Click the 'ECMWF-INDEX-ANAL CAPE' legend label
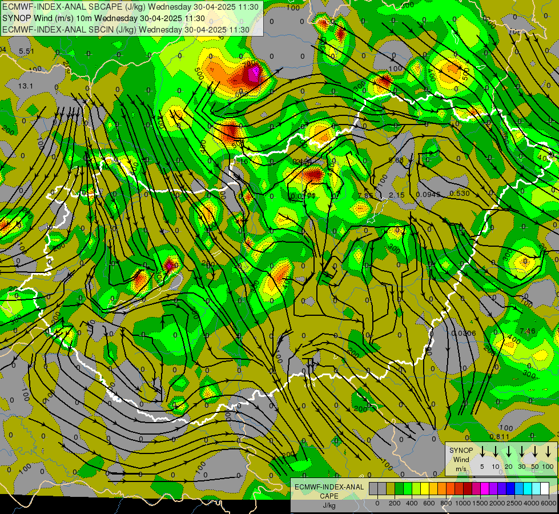This screenshot has height=514, width=559. (329, 491)
